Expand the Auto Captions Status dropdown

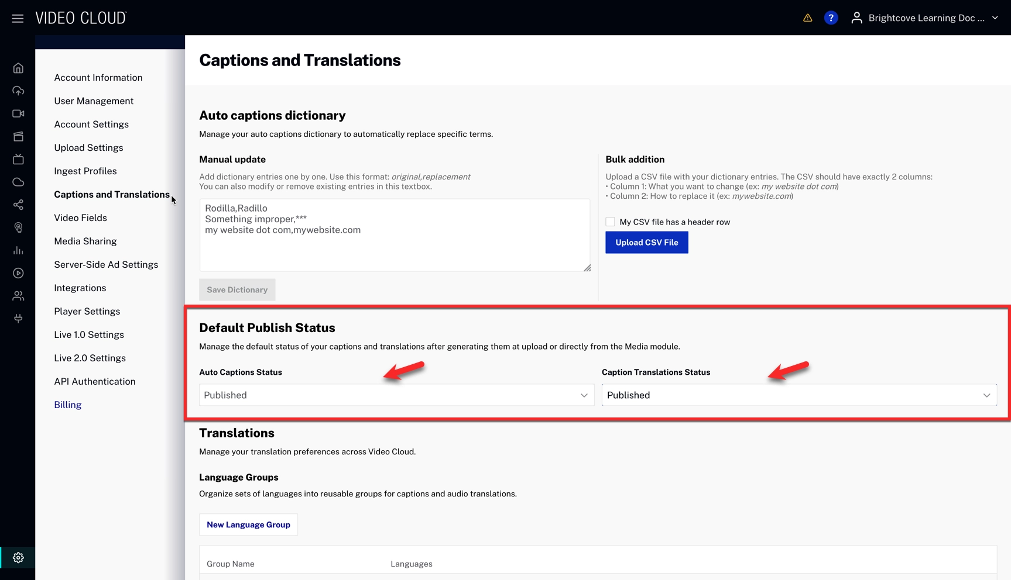(396, 395)
